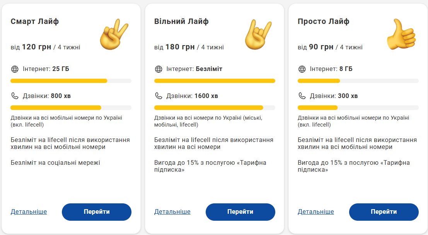This screenshot has height=235, width=428.
Task: Click the phone handset icon on Вільний Лайф card
Action: point(158,95)
